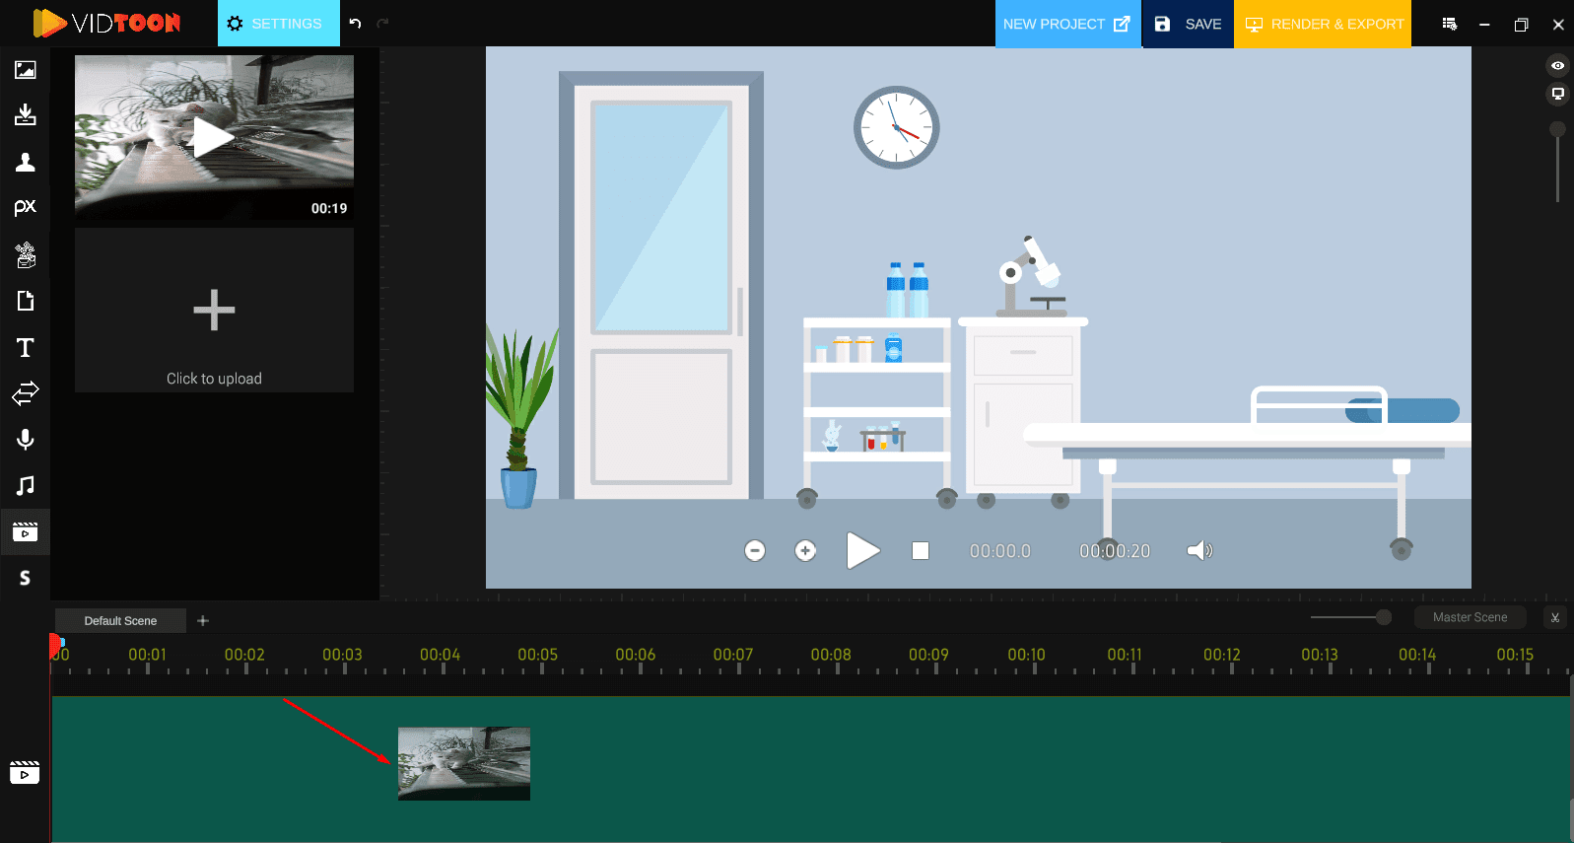Screen dimensions: 1574x843
Task: Open the transitions panel
Action: [x=26, y=393]
